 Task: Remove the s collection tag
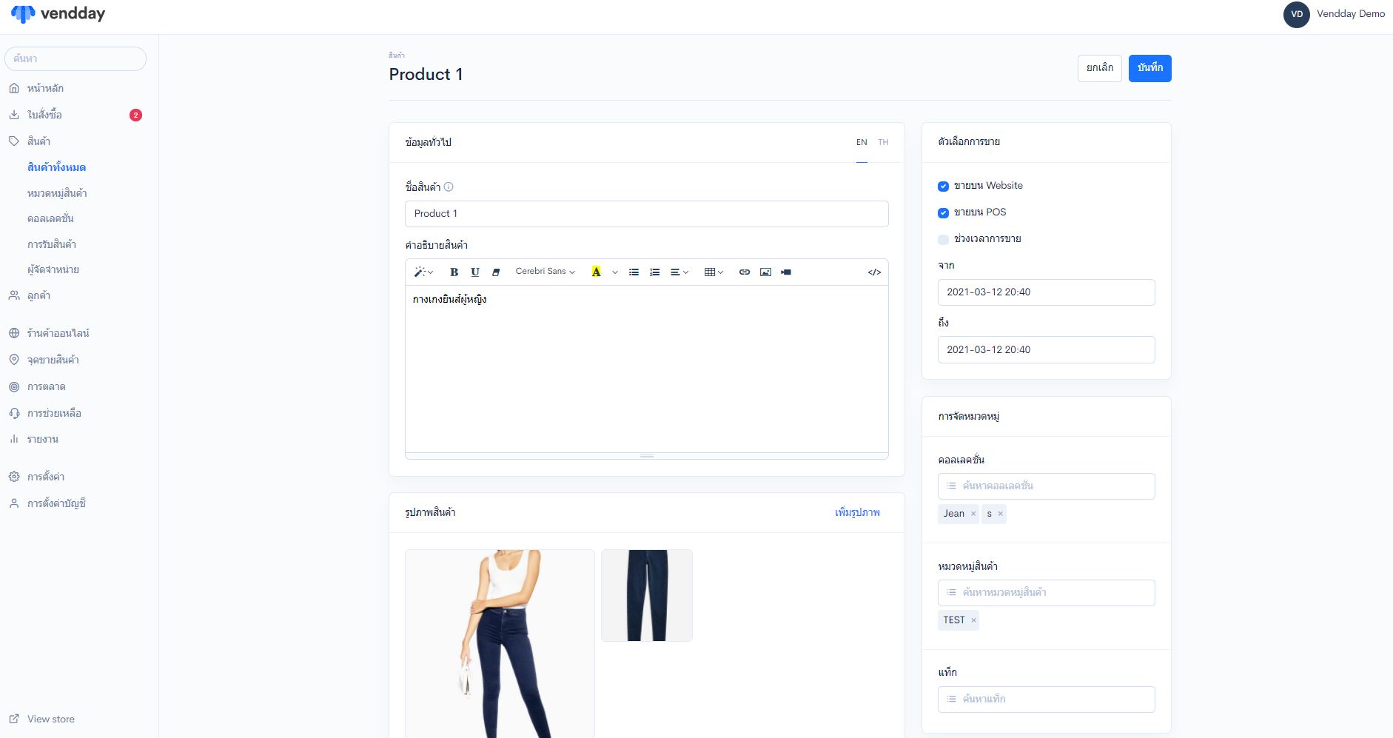1000,514
